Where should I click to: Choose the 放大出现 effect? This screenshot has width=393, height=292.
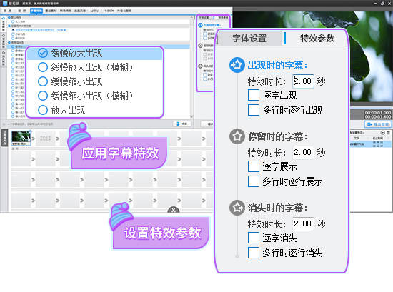pyautogui.click(x=43, y=110)
